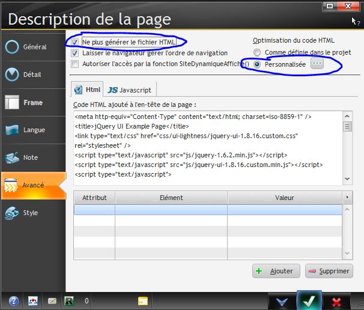The height and width of the screenshot is (310, 364).
Task: Open the Détail section in the sidebar
Action: (x=32, y=75)
